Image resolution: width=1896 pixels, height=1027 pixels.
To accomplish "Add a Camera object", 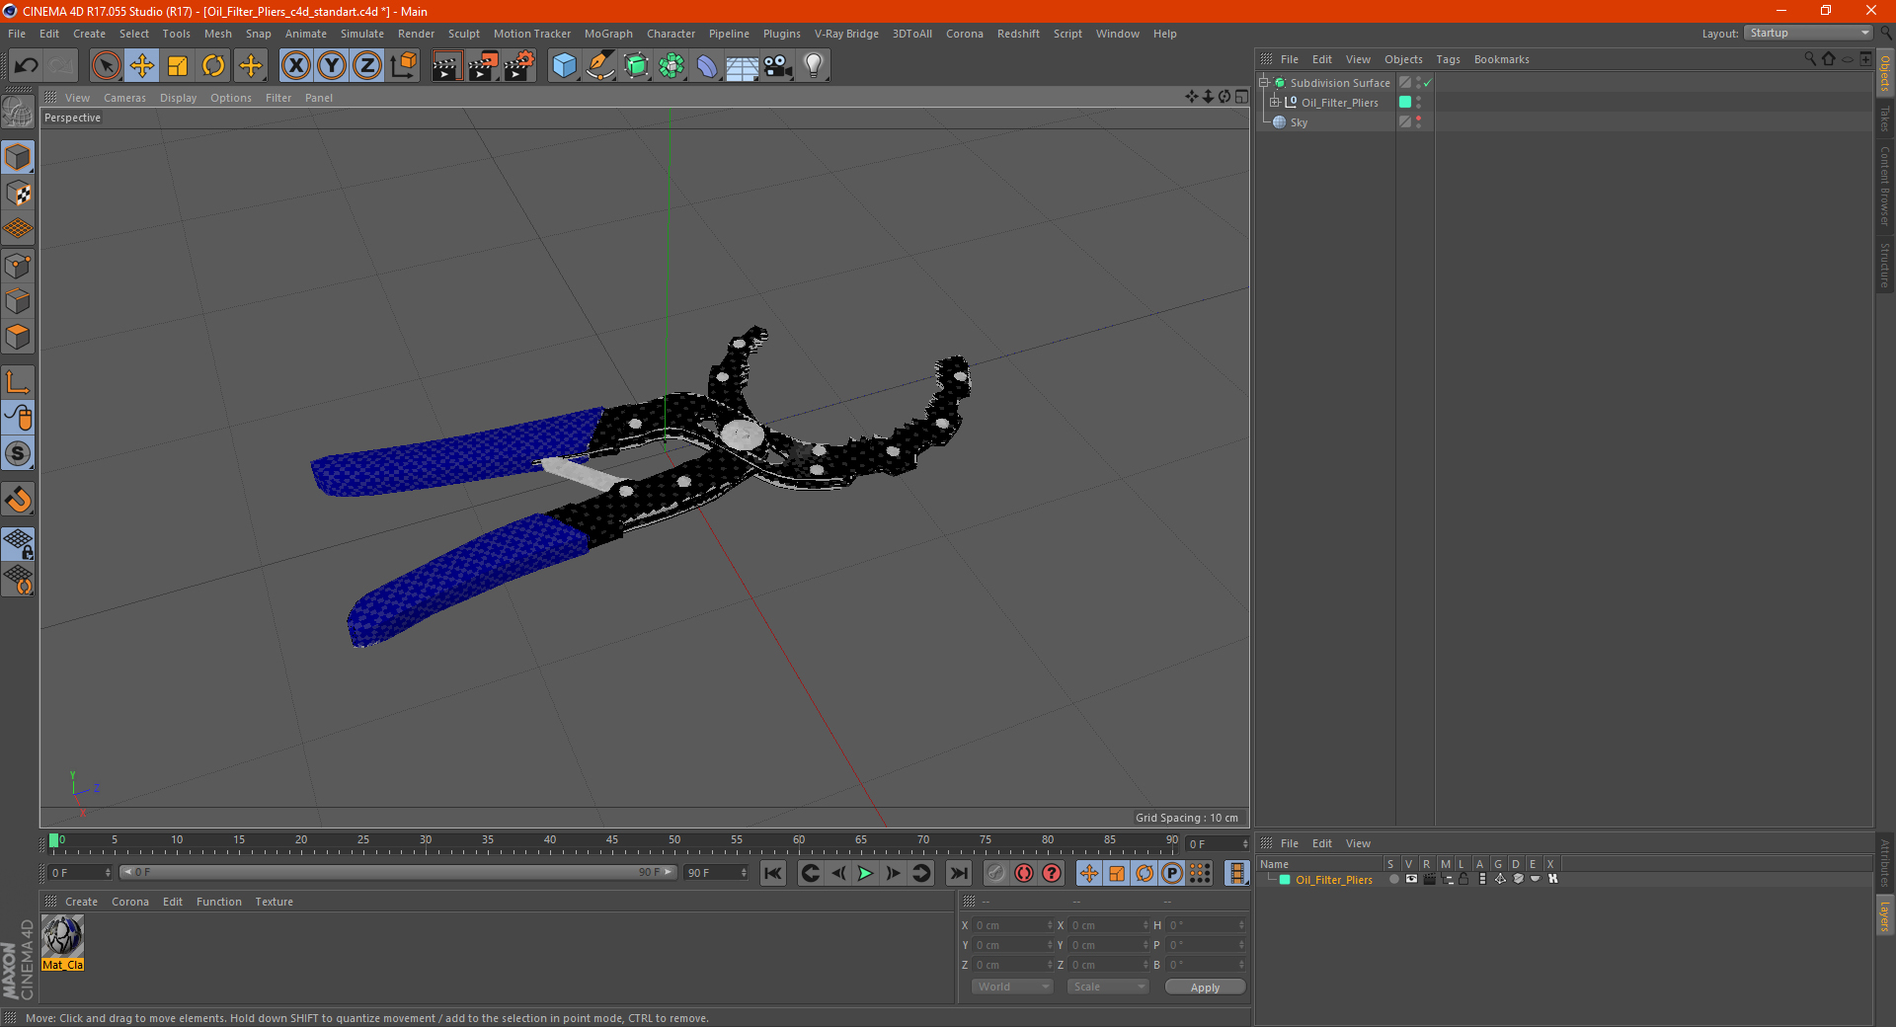I will [x=778, y=66].
